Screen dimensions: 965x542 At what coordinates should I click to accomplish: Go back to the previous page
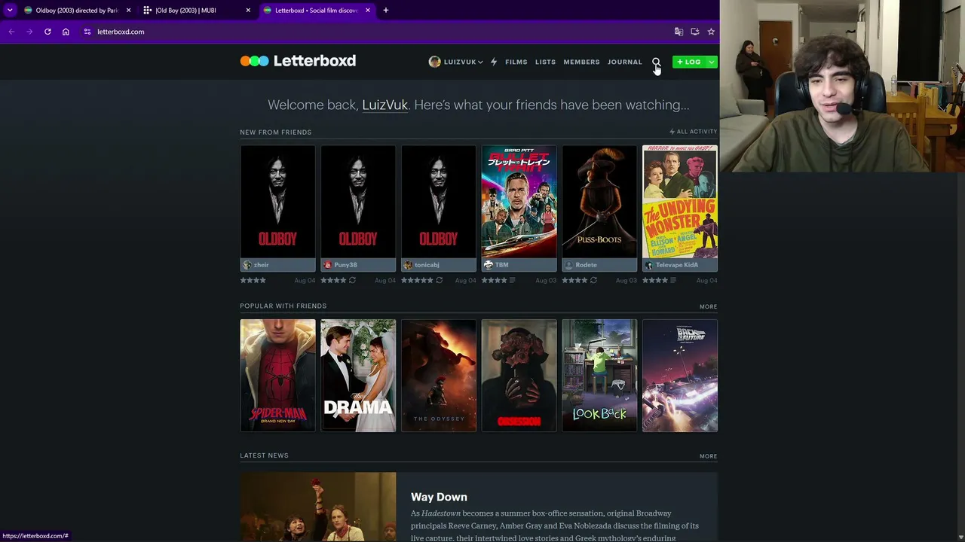click(x=11, y=32)
